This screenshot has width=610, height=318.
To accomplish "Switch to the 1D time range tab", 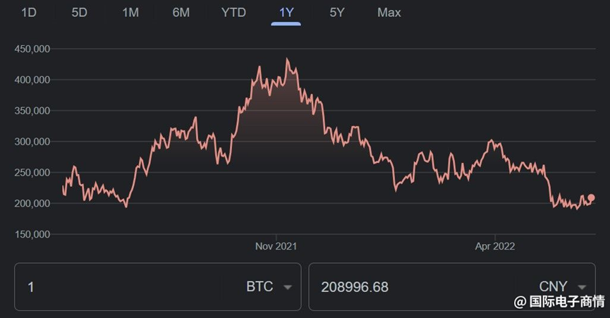I will [29, 13].
